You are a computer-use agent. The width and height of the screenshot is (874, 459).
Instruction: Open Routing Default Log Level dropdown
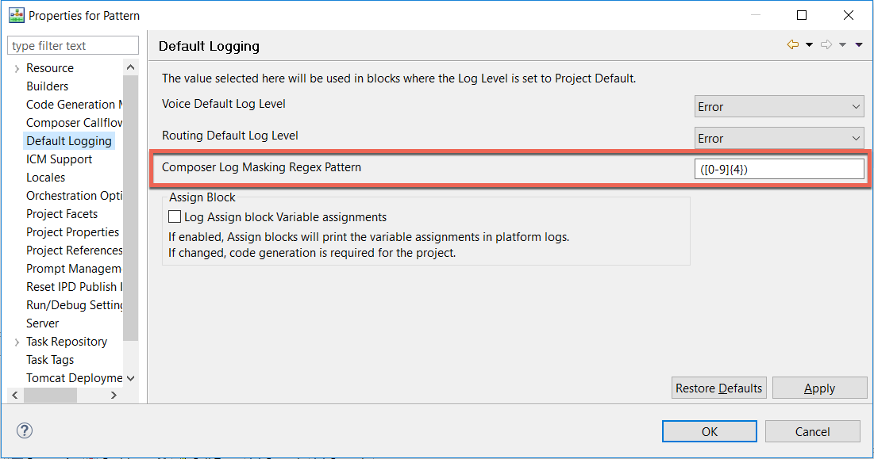tap(779, 138)
